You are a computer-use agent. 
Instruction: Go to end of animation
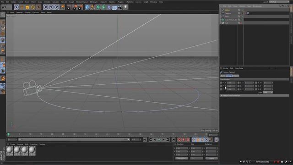click(174, 139)
